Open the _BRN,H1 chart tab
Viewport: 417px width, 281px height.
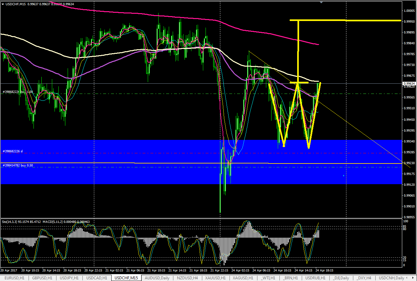[290, 278]
